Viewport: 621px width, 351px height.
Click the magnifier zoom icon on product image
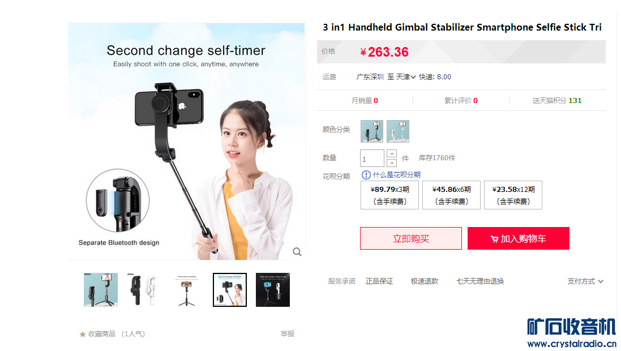point(297,252)
